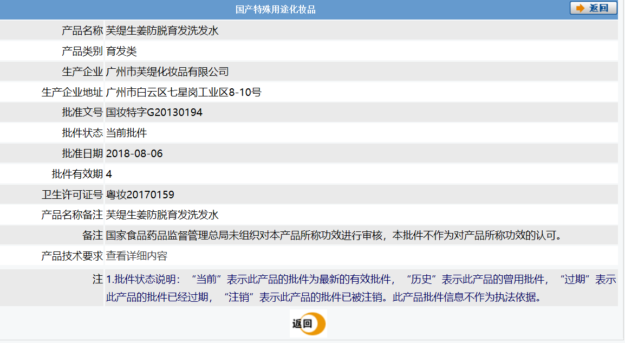Click the 批件状态说明 note paragraph

361,288
